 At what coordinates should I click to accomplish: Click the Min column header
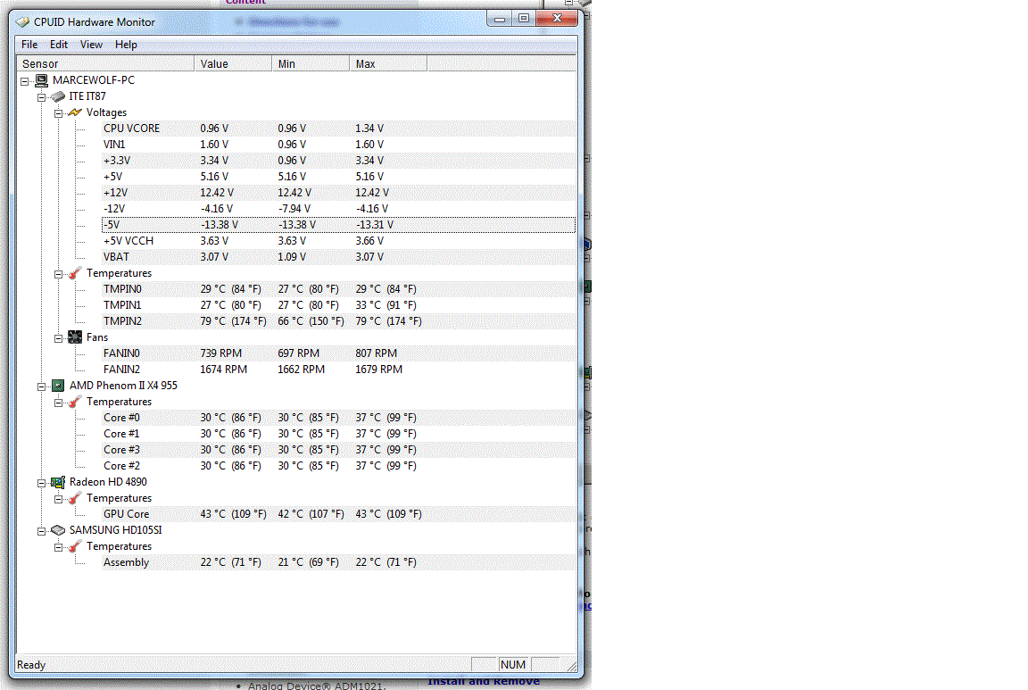tap(311, 63)
